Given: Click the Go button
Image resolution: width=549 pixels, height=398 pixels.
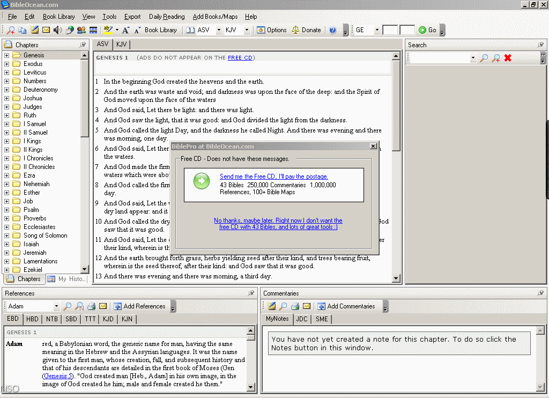Looking at the screenshot, I should point(427,30).
